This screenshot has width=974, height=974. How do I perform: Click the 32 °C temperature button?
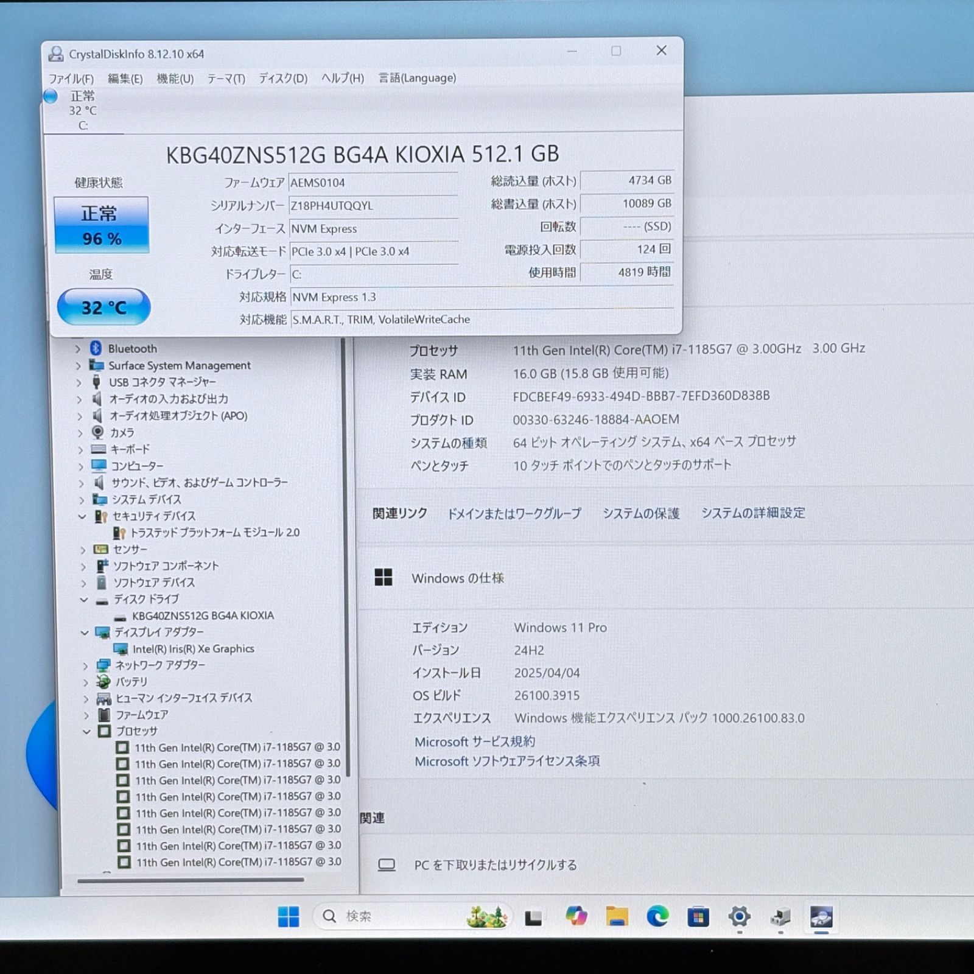(103, 307)
